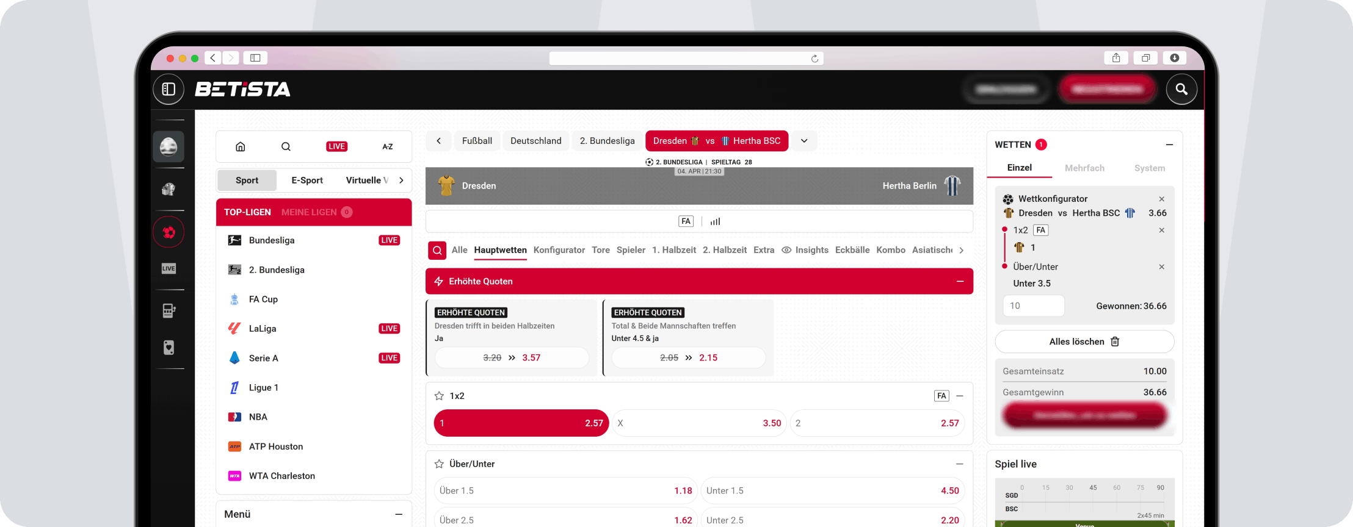Image resolution: width=1353 pixels, height=527 pixels.
Task: Collapse the 1x2 market section
Action: click(x=960, y=396)
